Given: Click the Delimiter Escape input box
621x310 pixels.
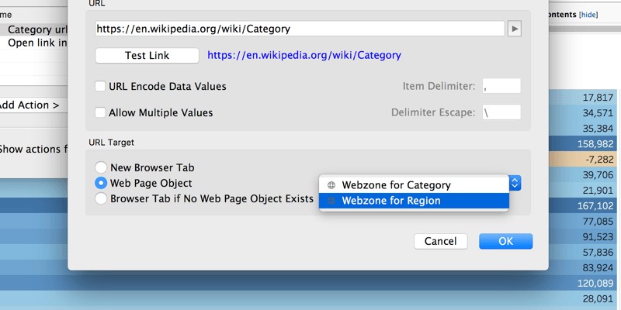Looking at the screenshot, I should 501,112.
